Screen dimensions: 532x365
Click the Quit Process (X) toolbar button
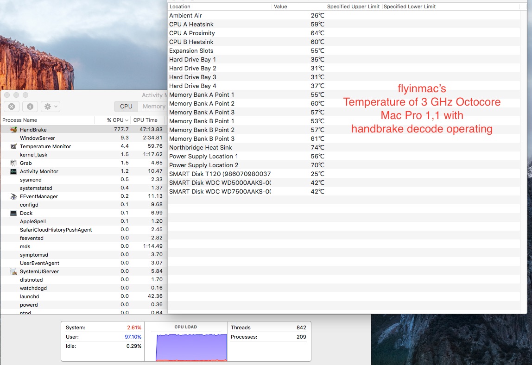click(12, 107)
